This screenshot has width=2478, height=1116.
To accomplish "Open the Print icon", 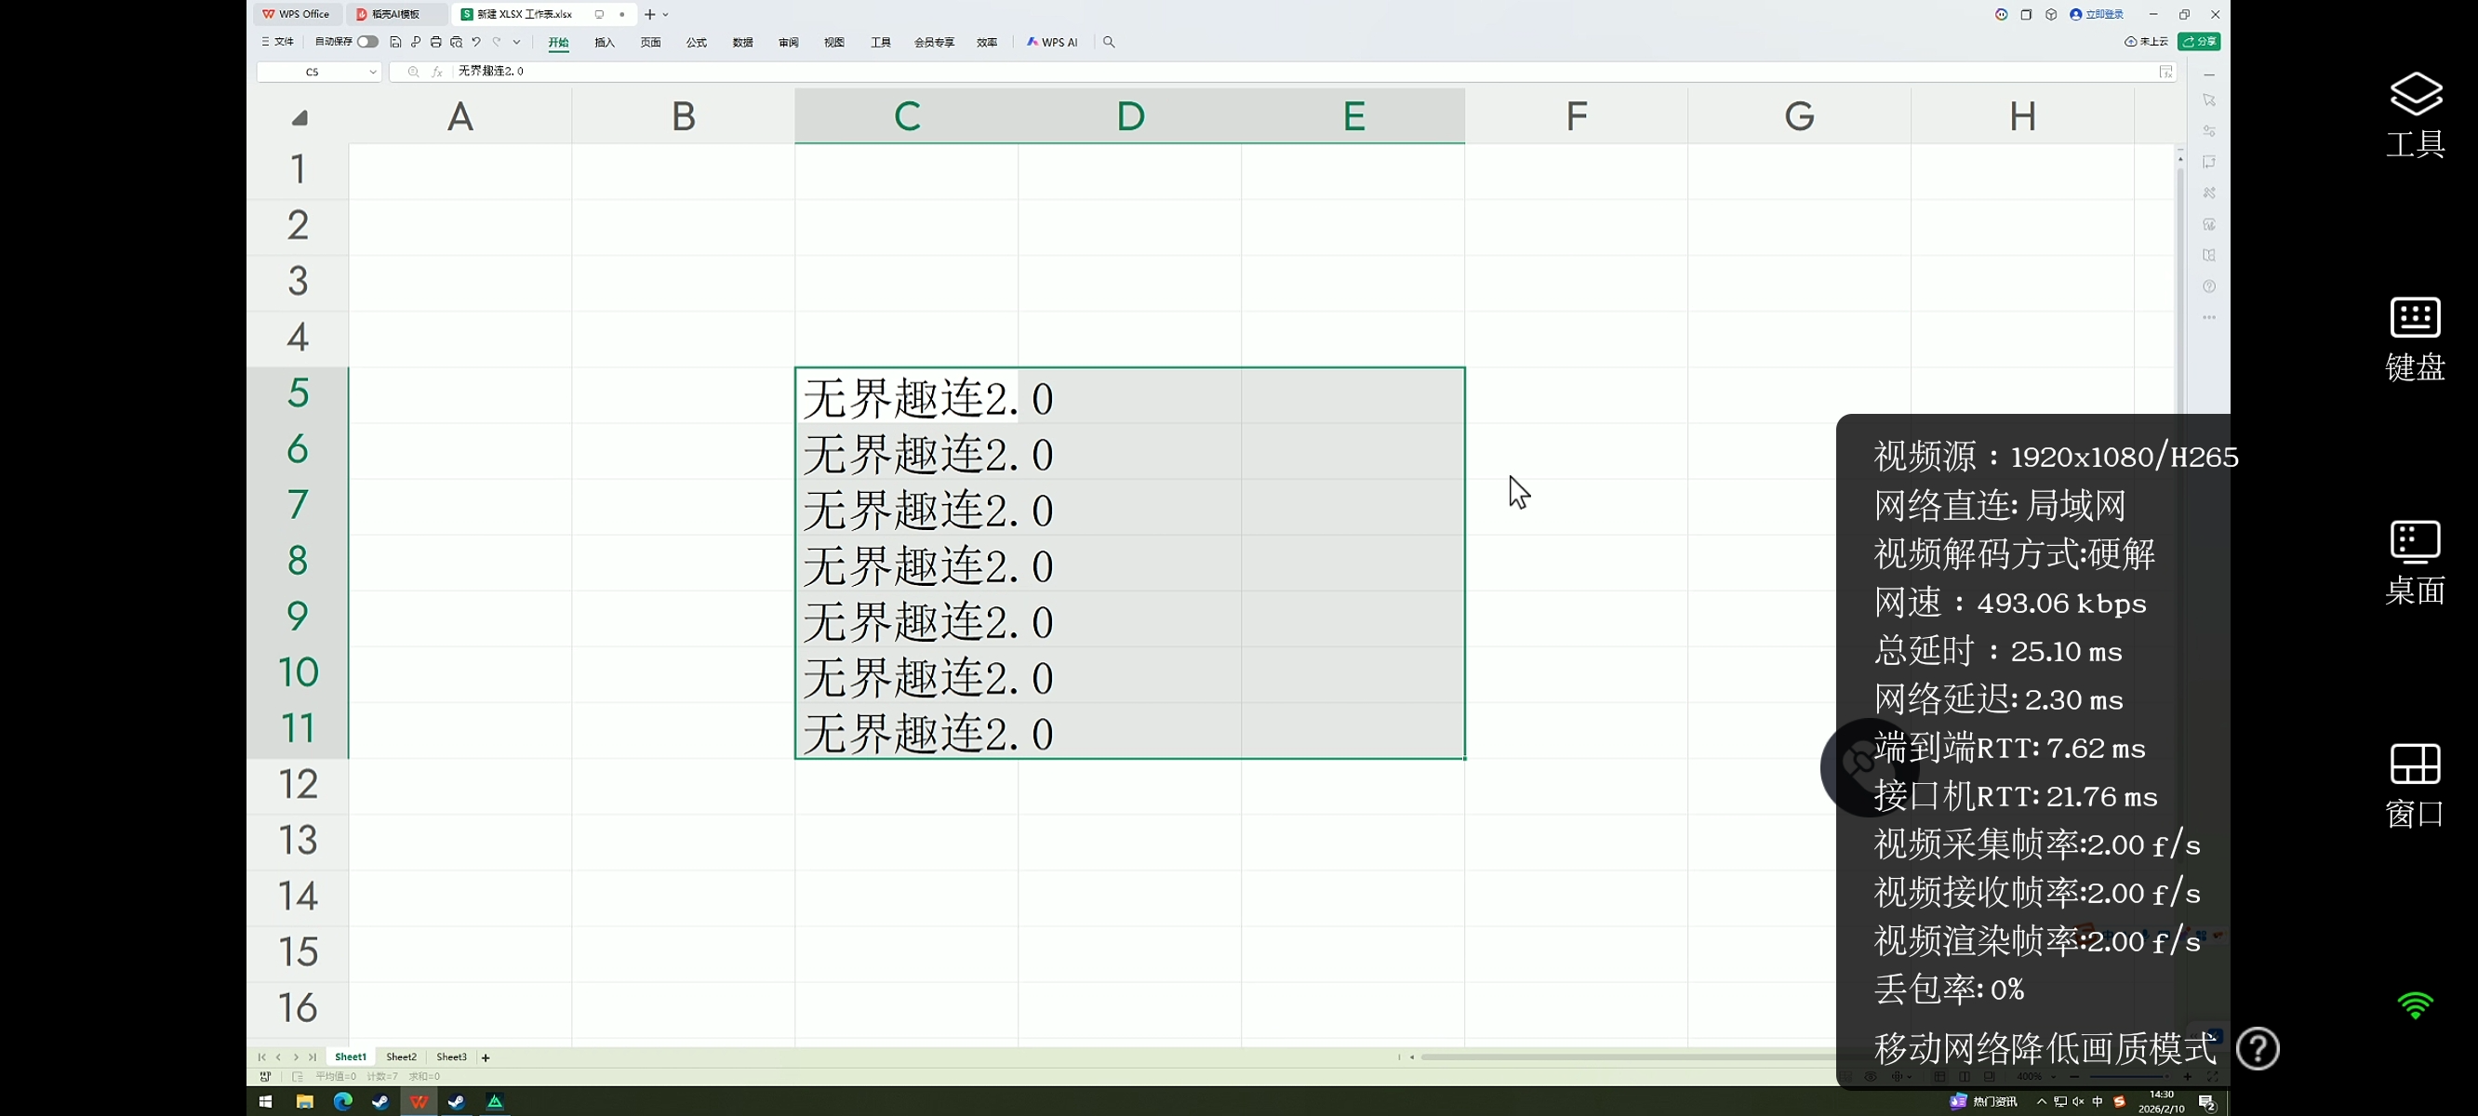I will click(x=435, y=41).
